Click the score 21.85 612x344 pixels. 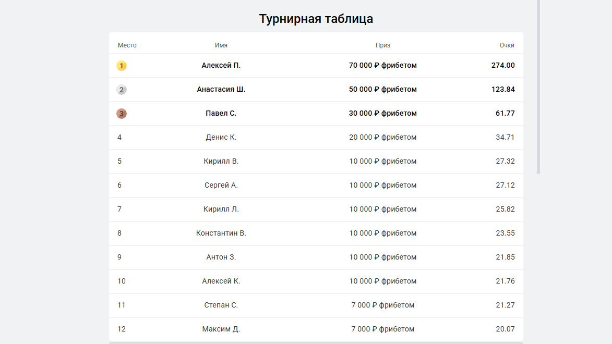click(505, 257)
